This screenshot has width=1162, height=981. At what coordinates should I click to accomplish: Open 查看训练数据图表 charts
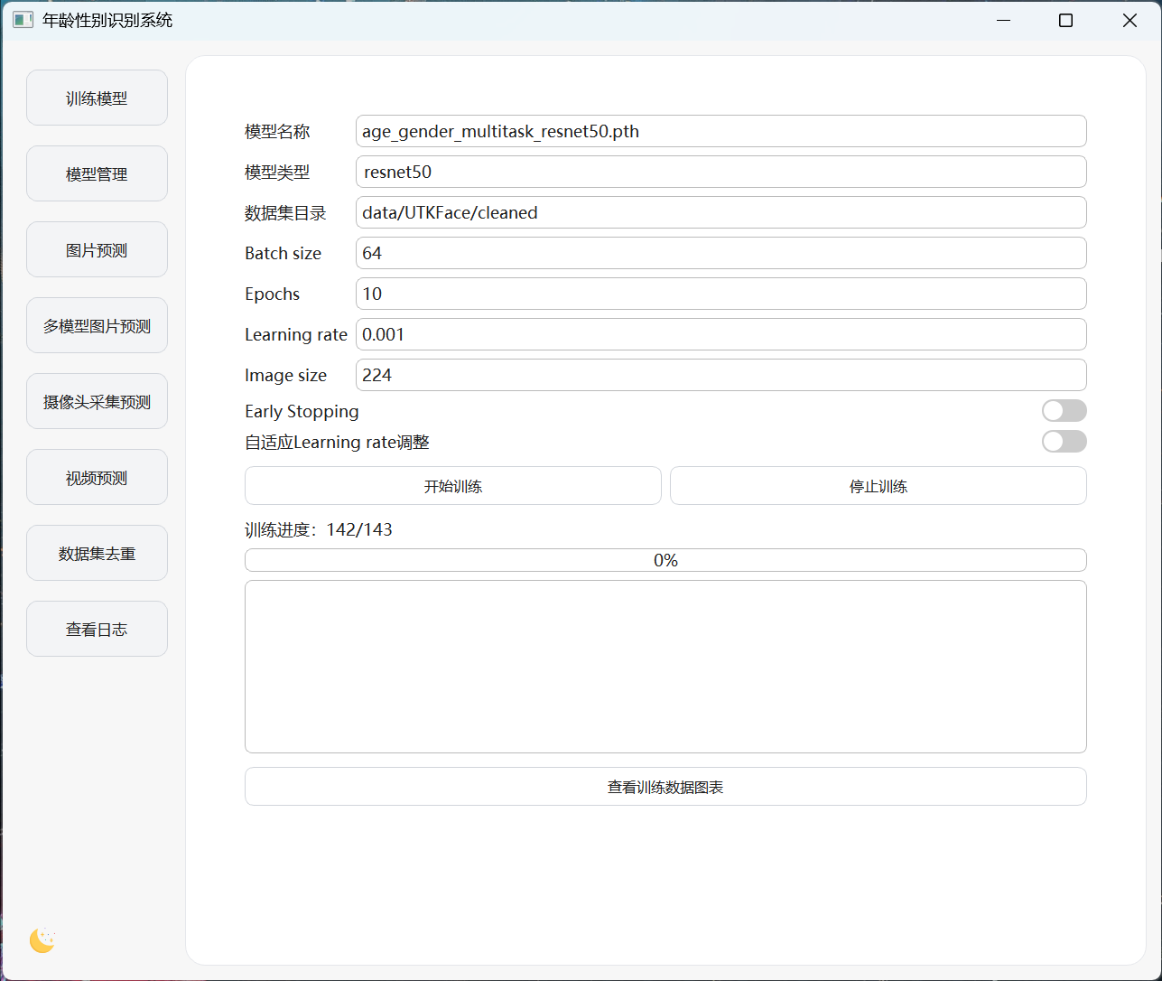(665, 787)
